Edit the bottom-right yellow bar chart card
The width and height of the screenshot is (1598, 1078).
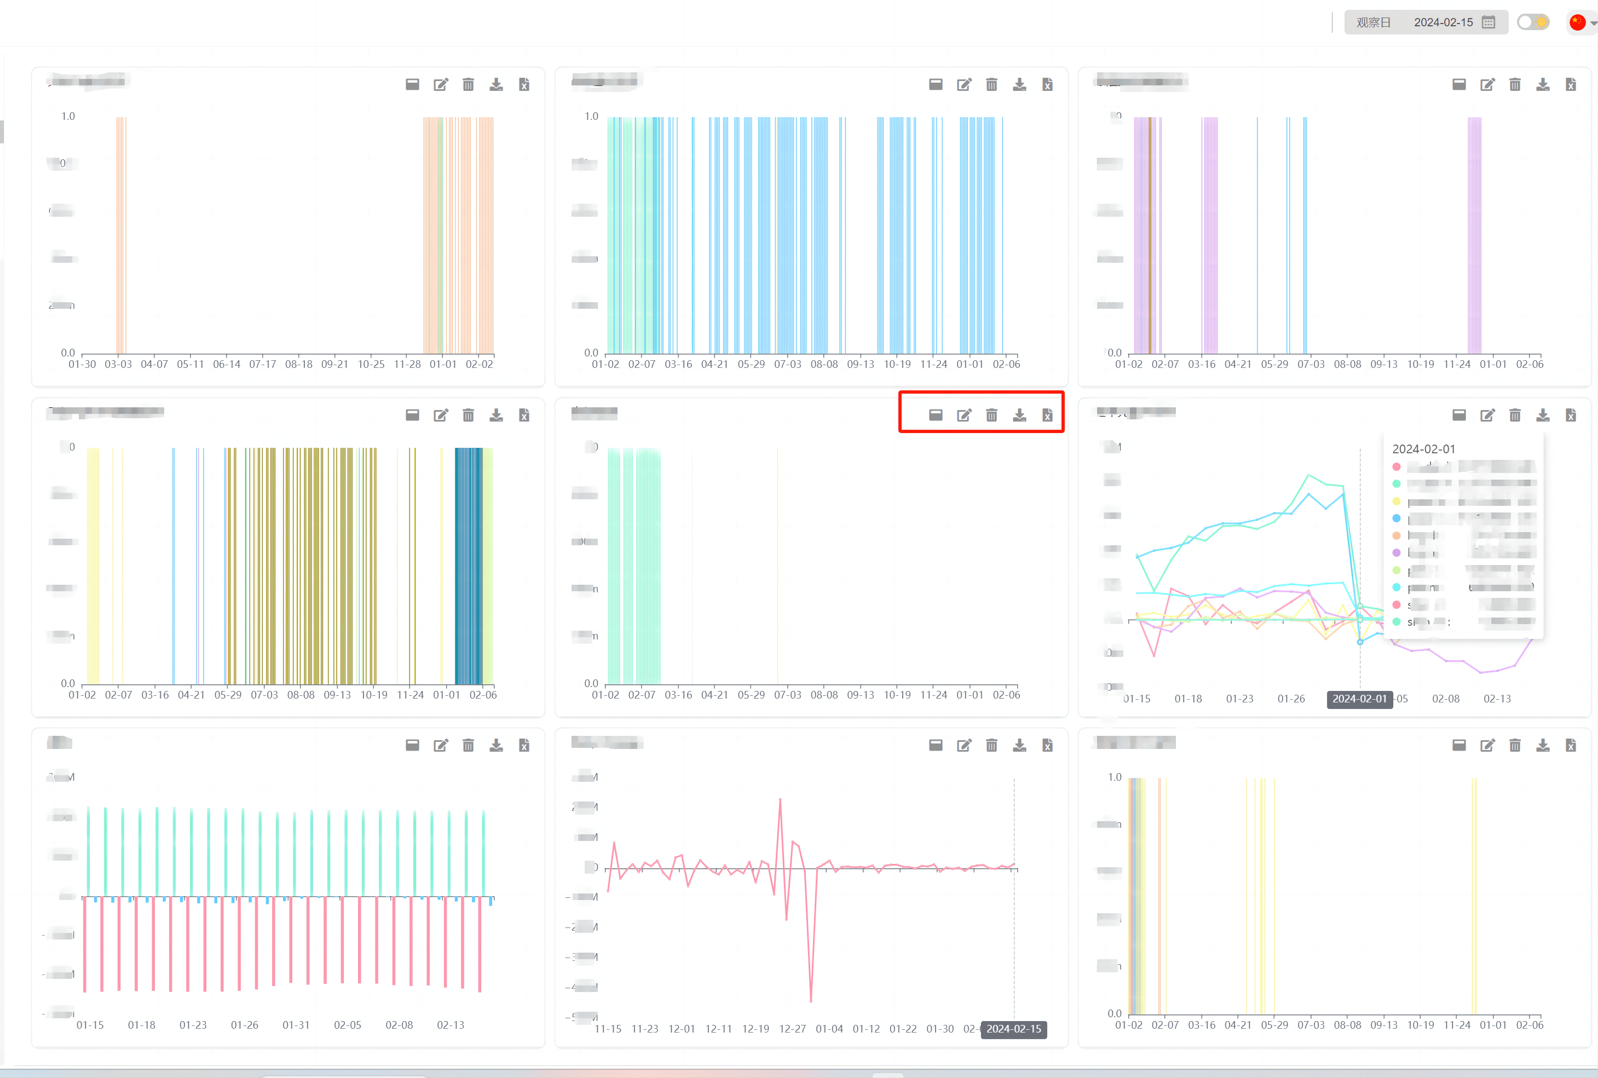click(1487, 745)
